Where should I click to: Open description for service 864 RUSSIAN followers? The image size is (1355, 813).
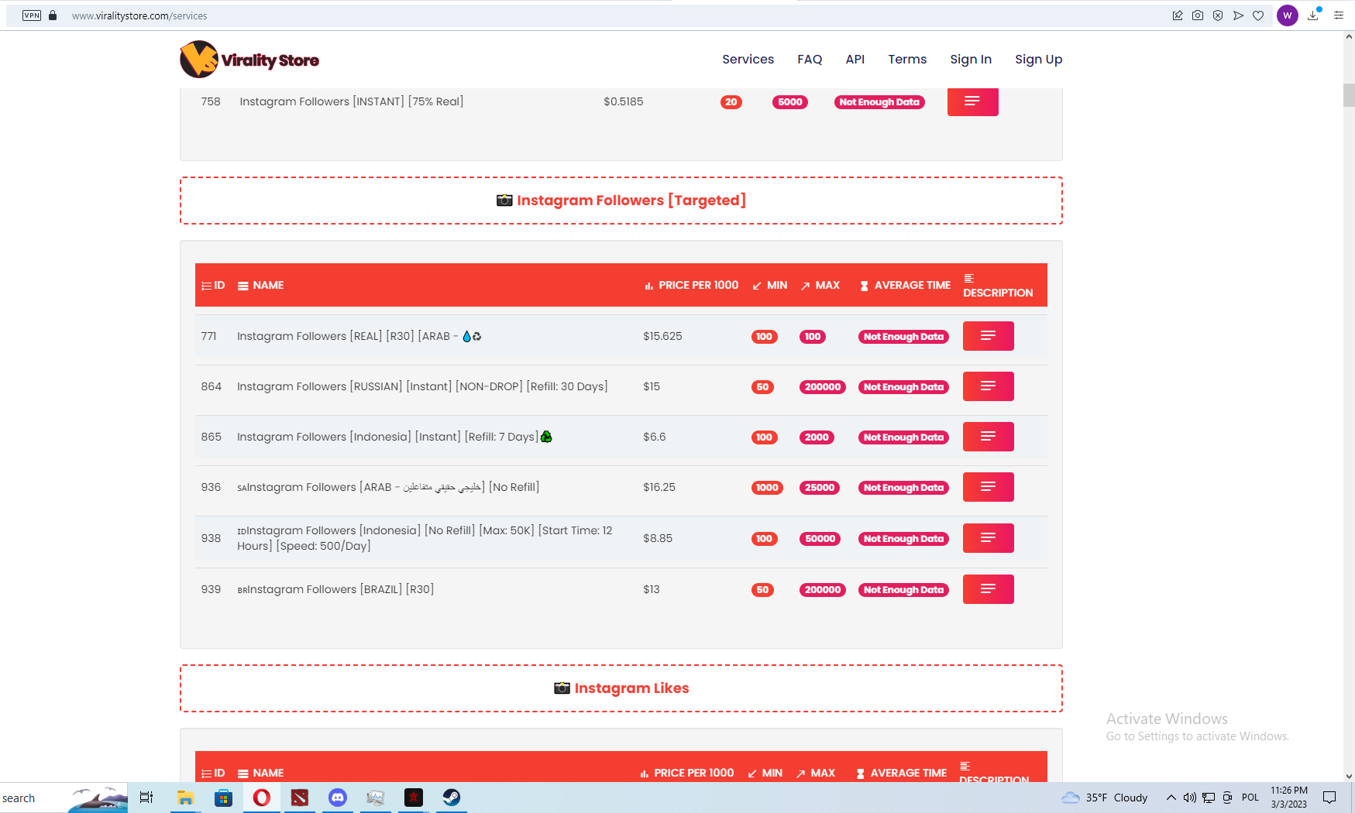(x=988, y=386)
